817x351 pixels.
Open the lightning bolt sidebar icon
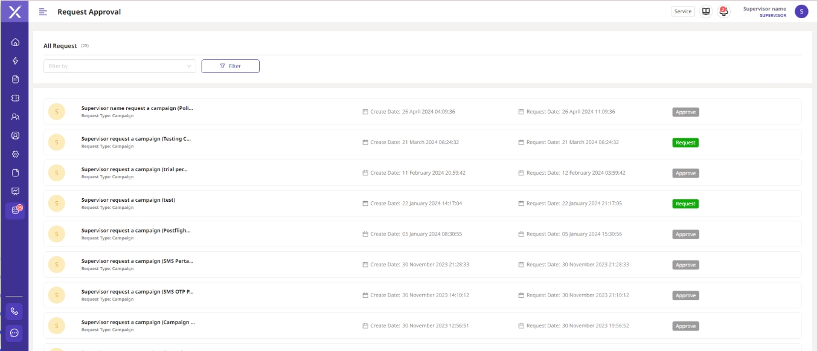[15, 61]
